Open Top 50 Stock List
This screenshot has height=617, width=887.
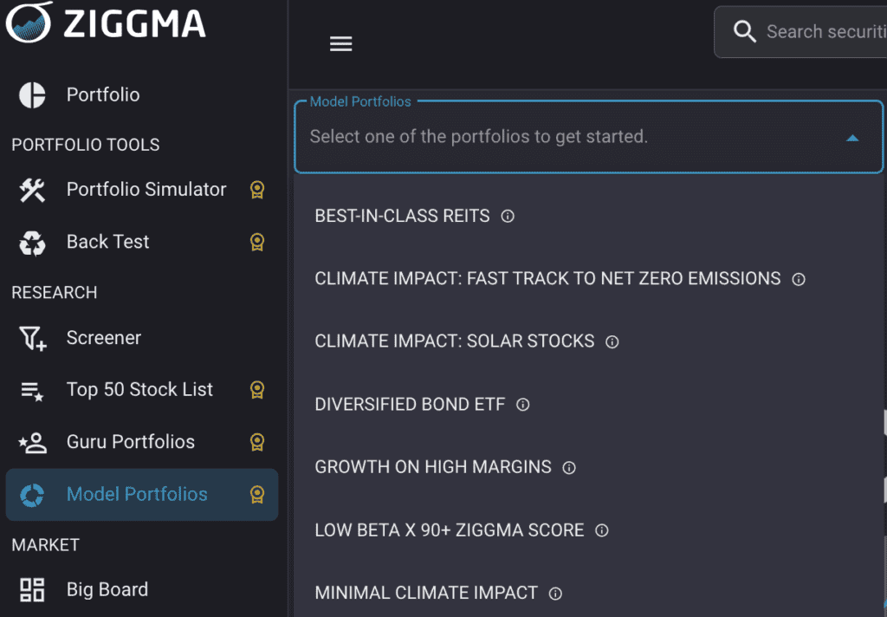(x=142, y=390)
